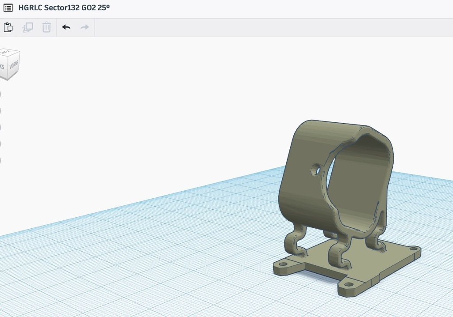Redo the undone action
Screen dimensions: 453x317
[x=84, y=27]
